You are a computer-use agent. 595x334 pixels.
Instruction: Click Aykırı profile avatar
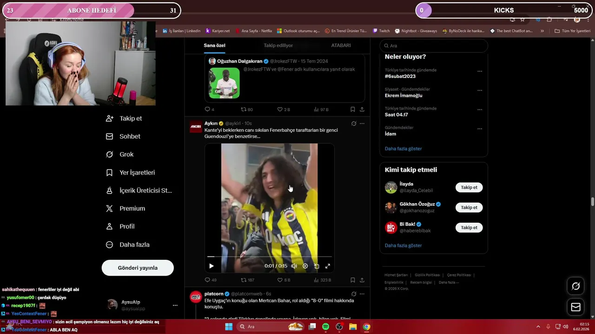click(196, 127)
